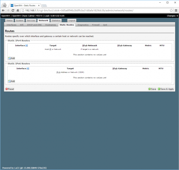Open the Services tab

pos(31,21)
